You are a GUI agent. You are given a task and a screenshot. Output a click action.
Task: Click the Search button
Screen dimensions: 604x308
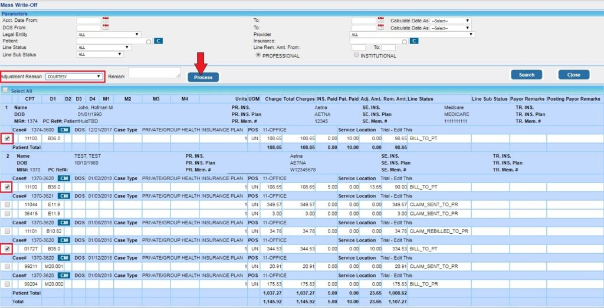click(526, 75)
